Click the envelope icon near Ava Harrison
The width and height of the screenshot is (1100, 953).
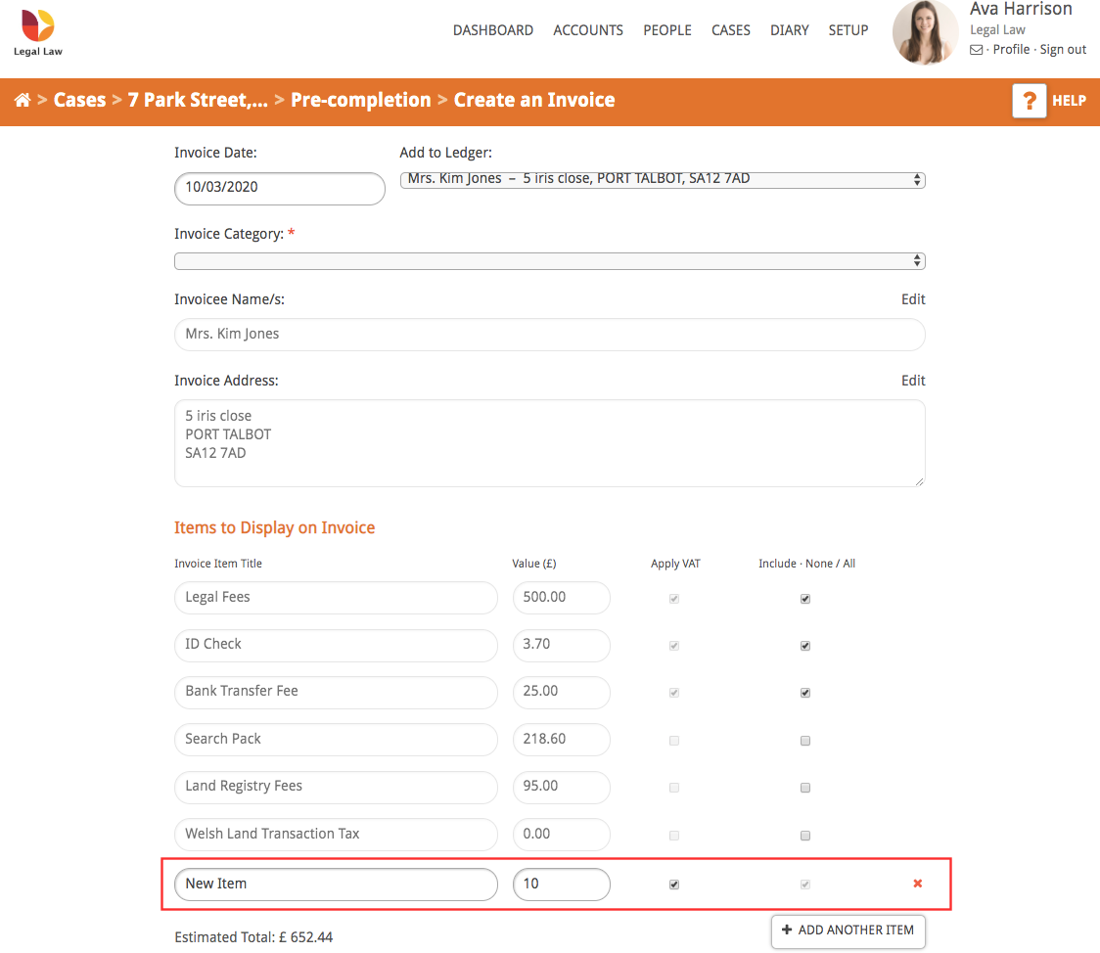point(976,49)
